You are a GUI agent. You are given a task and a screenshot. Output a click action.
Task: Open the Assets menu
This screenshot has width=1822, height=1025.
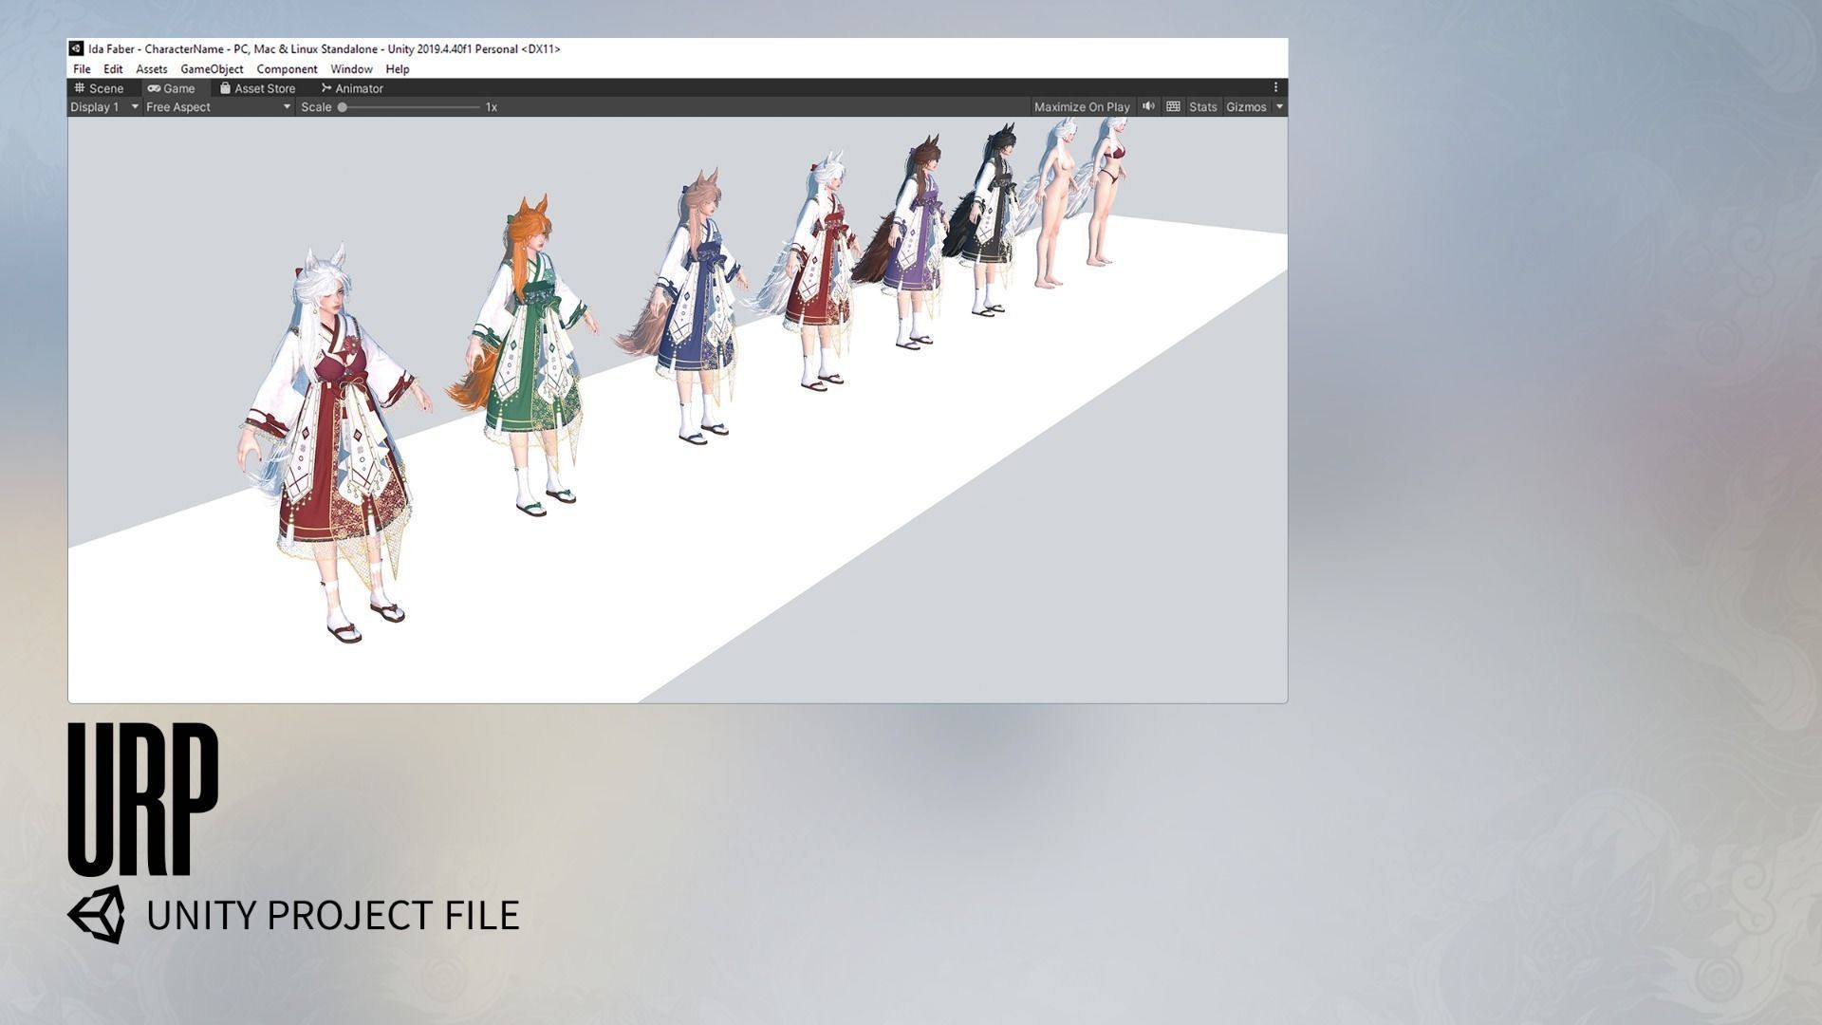pos(152,69)
